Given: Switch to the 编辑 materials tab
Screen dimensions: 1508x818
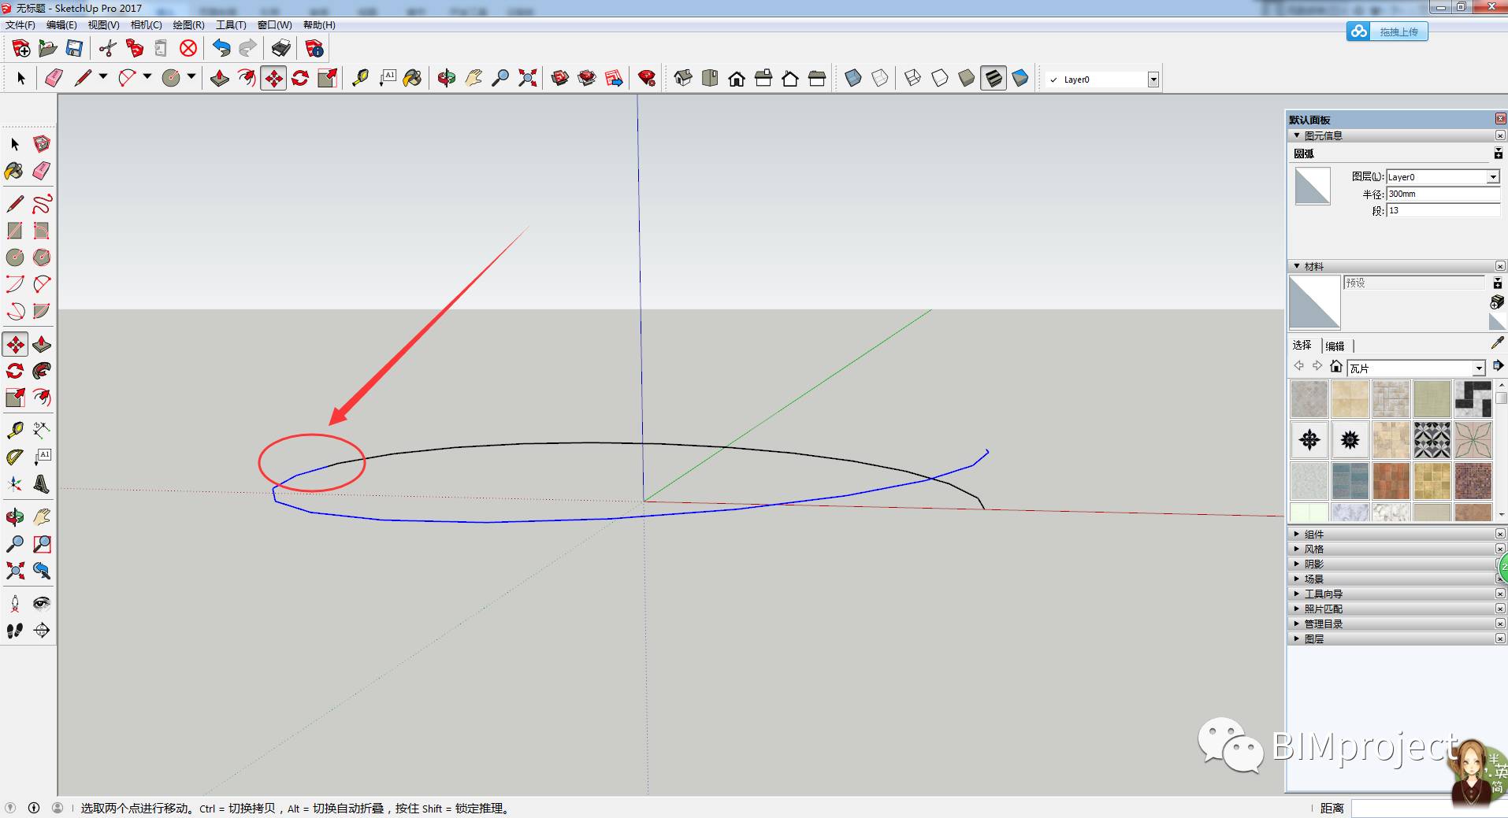Looking at the screenshot, I should click(x=1335, y=346).
